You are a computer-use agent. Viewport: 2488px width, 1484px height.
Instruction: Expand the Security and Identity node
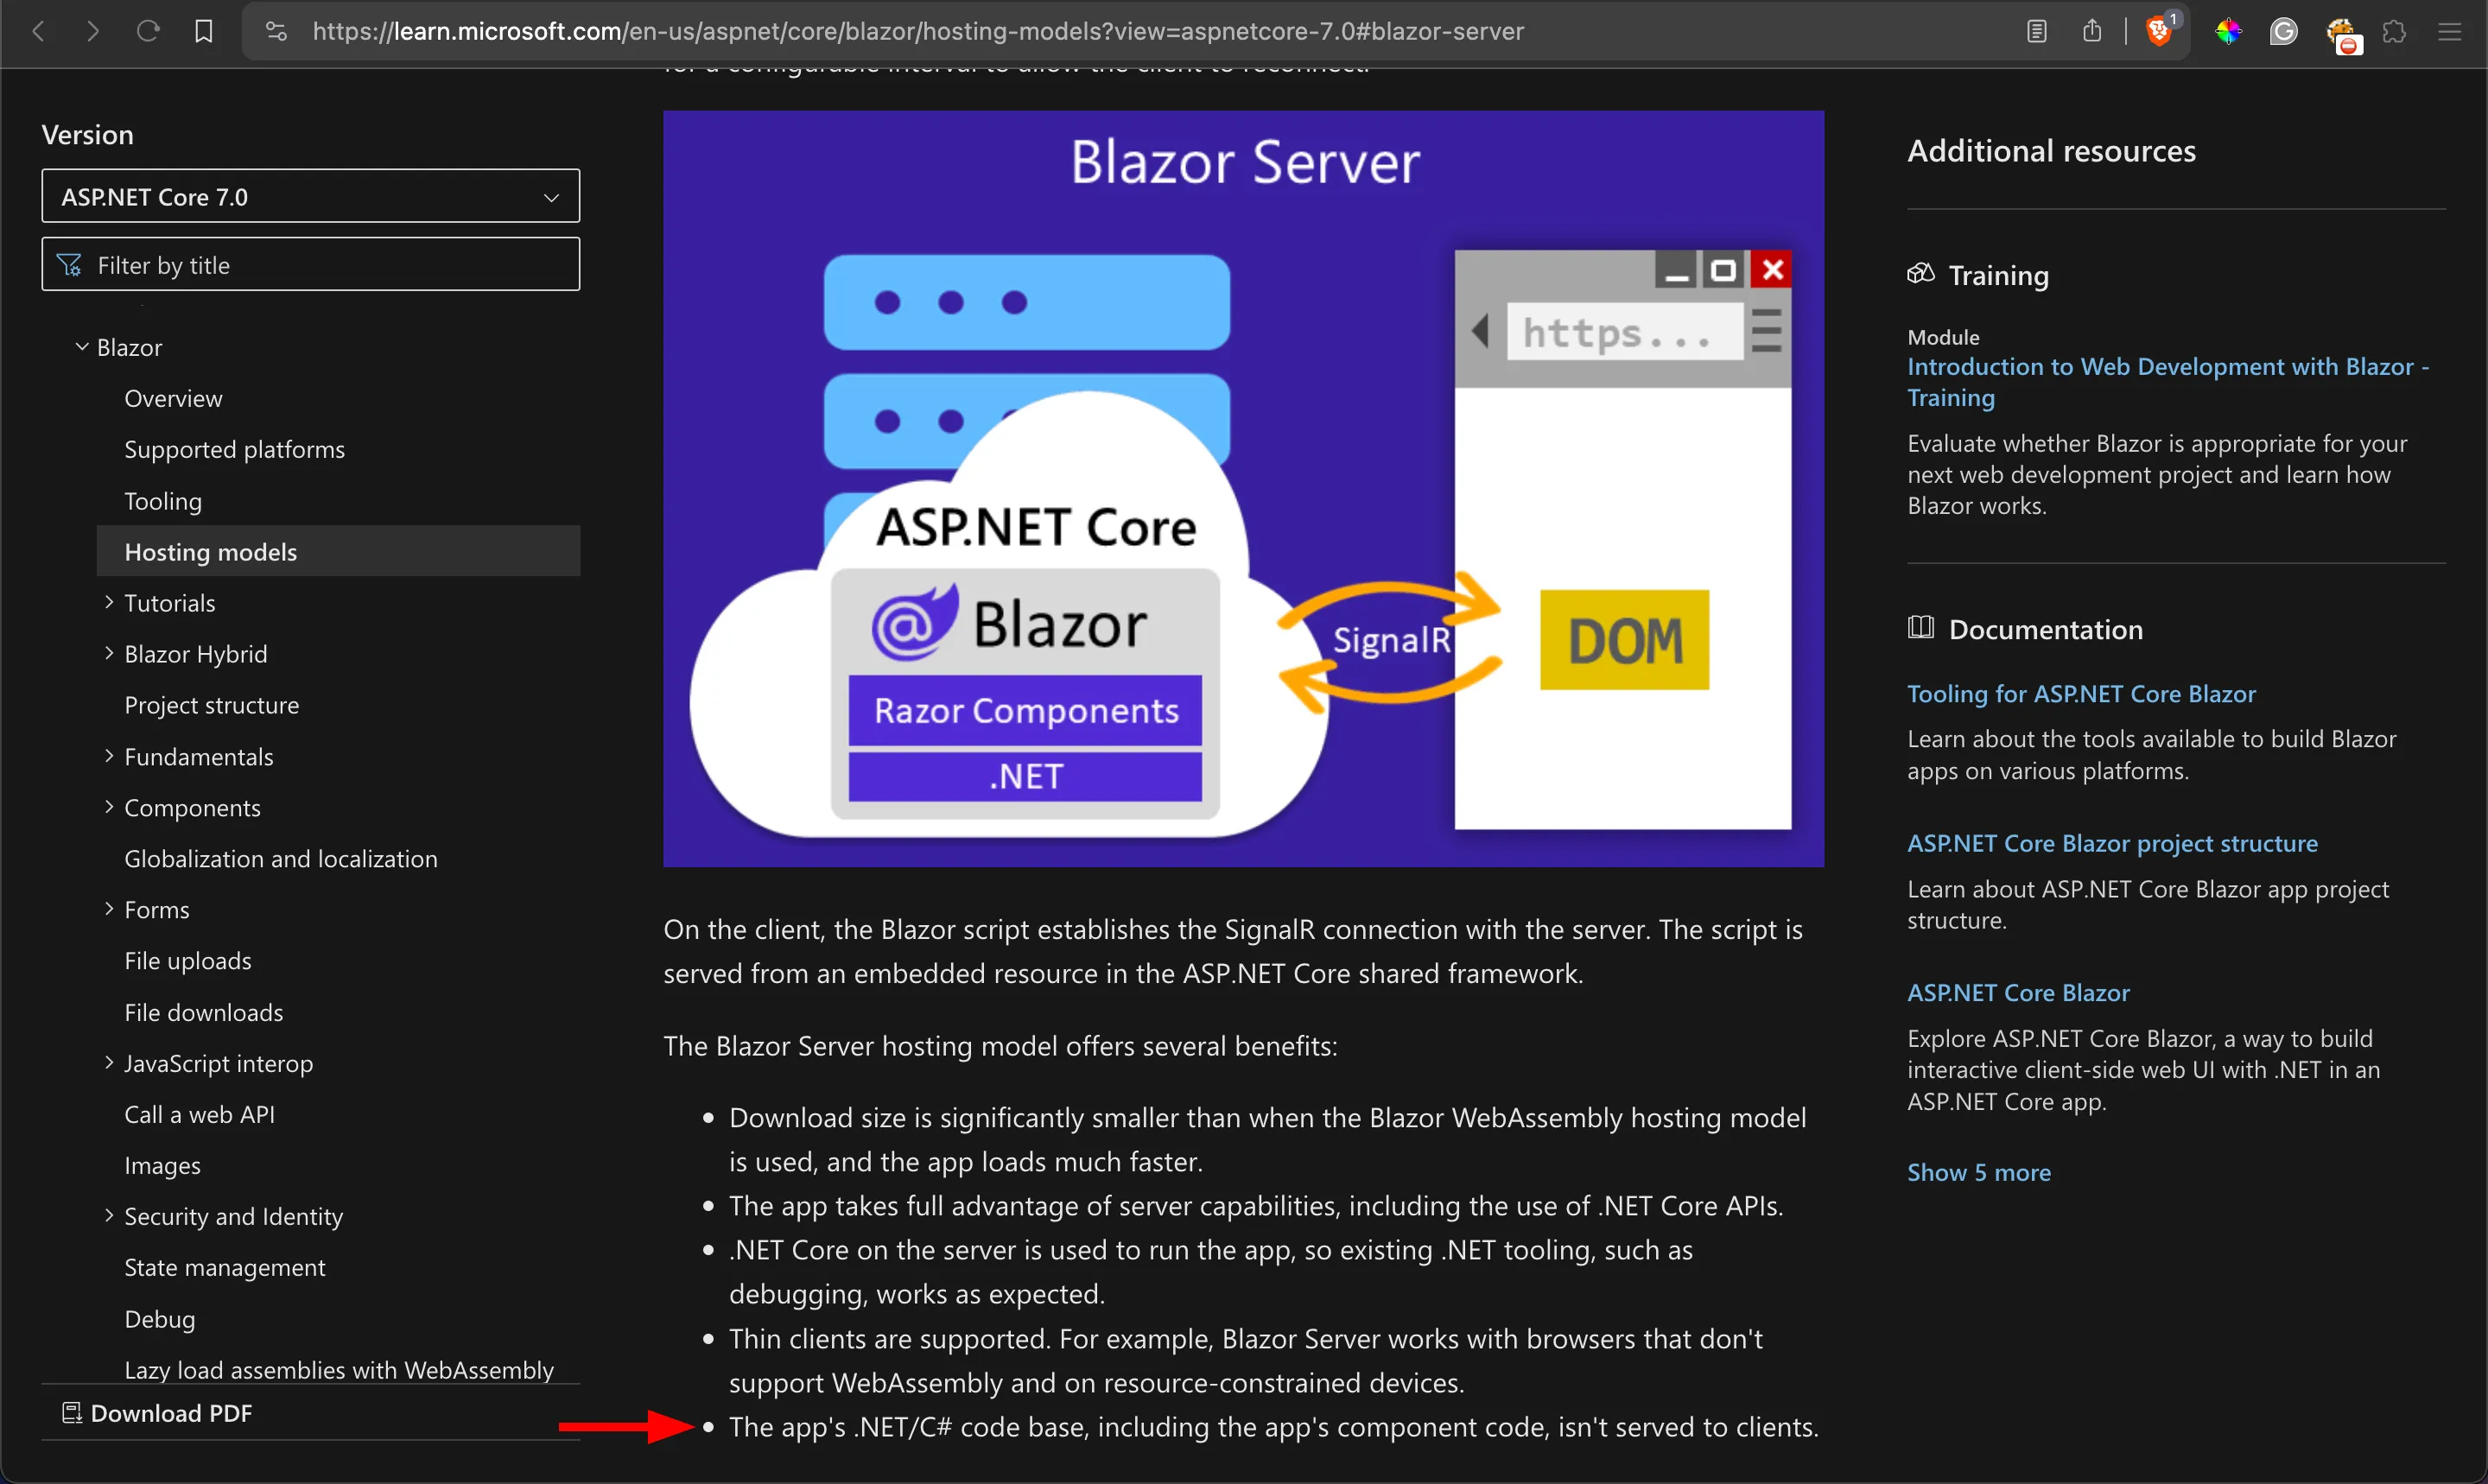pos(109,1215)
